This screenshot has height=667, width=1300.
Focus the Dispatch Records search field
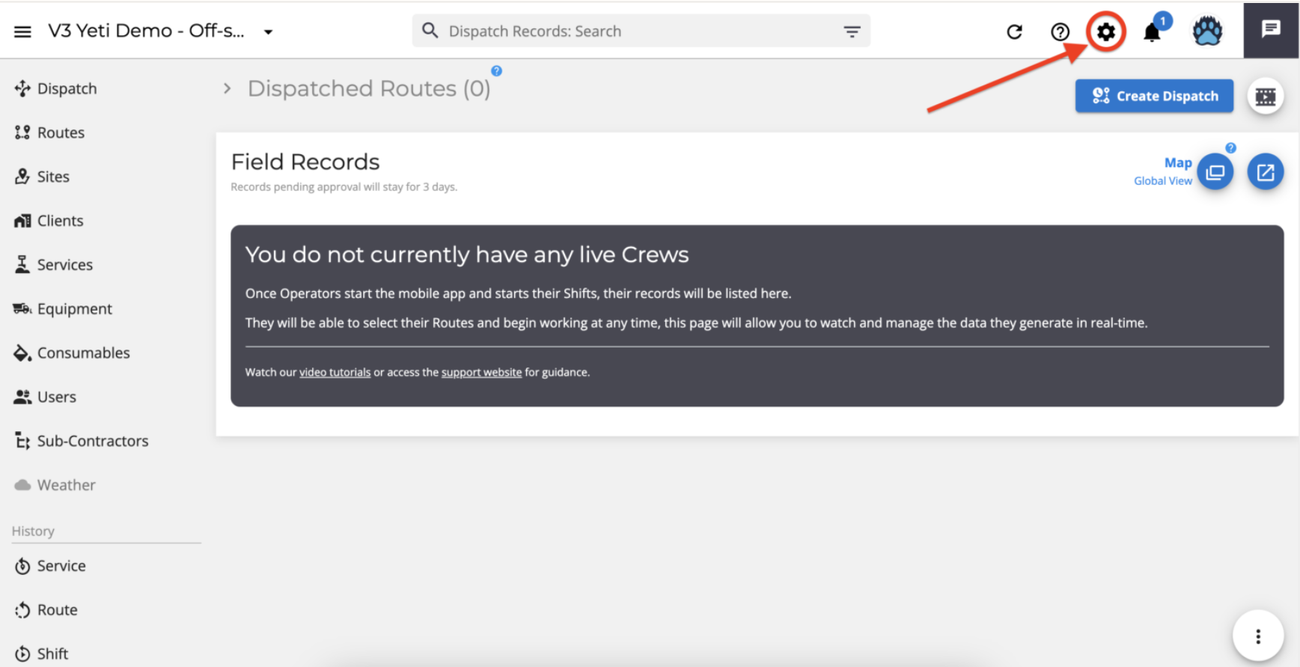point(641,31)
